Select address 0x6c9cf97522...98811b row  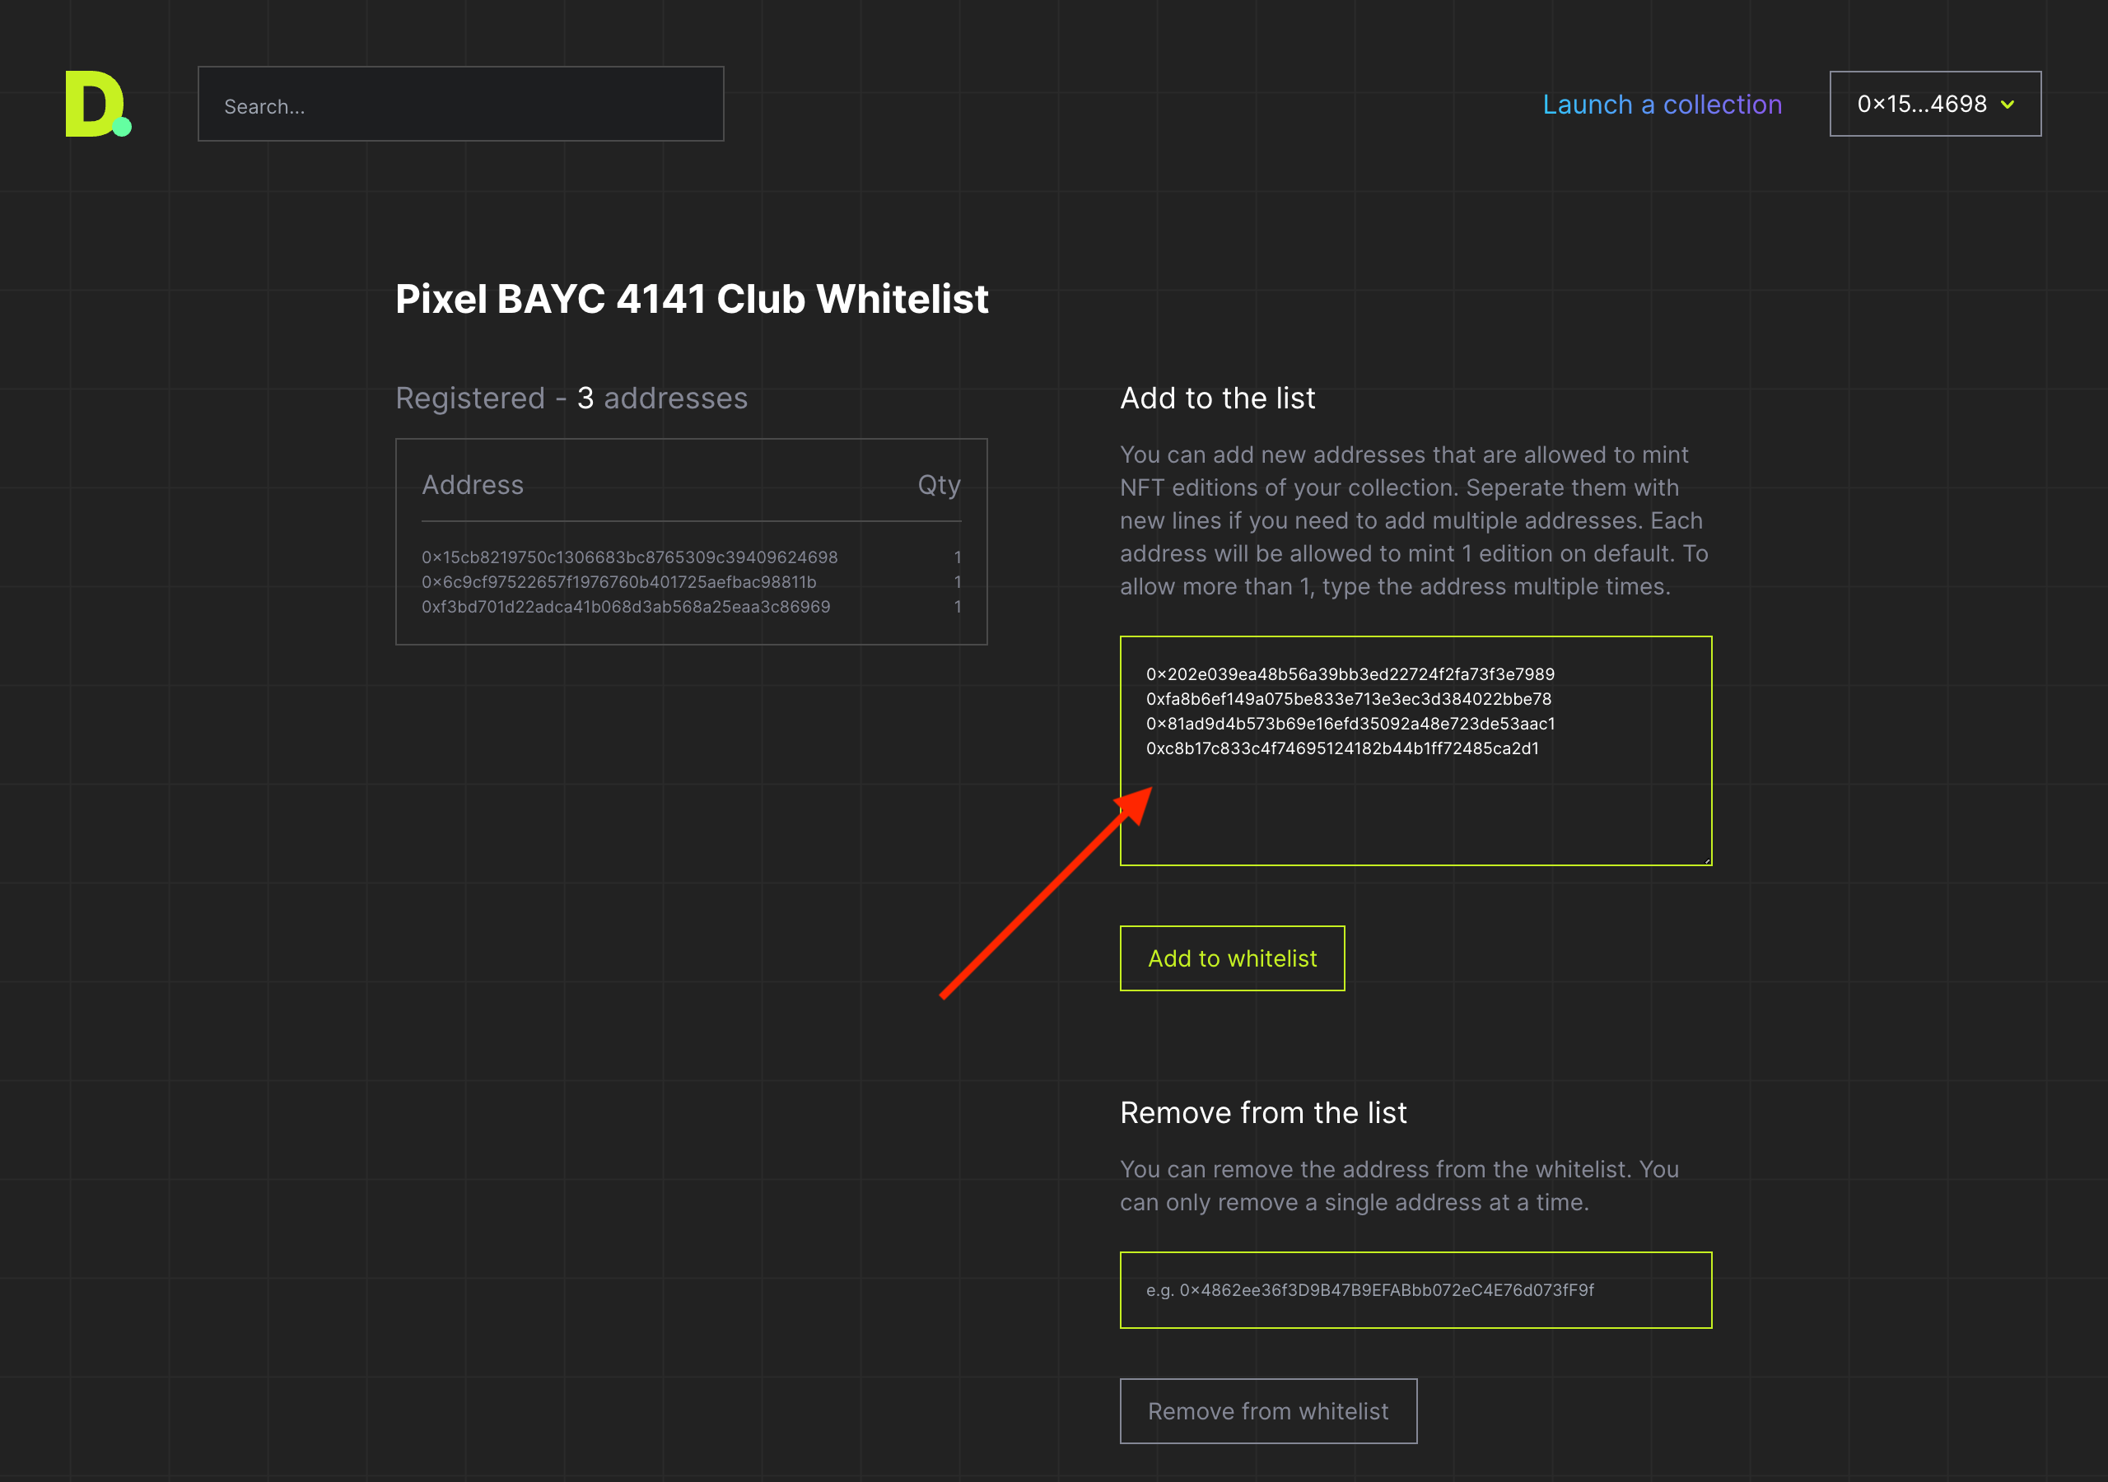coord(692,582)
